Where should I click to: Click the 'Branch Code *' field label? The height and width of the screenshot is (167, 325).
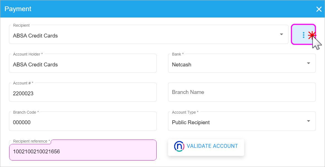(x=26, y=112)
